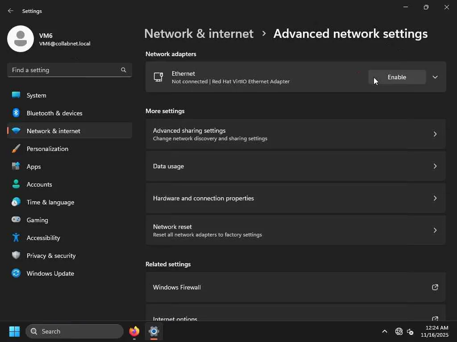Click the Find a setting search box
The width and height of the screenshot is (457, 342).
65,70
